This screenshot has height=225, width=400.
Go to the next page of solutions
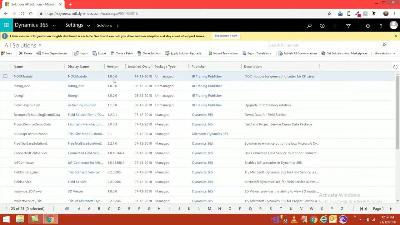pyautogui.click(x=390, y=209)
